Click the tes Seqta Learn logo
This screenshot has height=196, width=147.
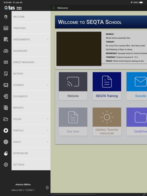pyautogui.click(x=13, y=8)
